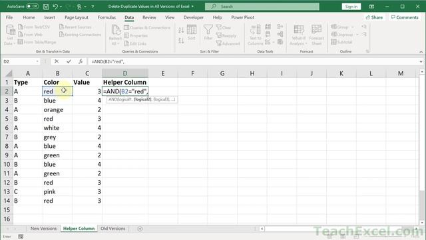Image resolution: width=426 pixels, height=240 pixels.
Task: Click the Insert Function fx icon
Action: point(81,61)
